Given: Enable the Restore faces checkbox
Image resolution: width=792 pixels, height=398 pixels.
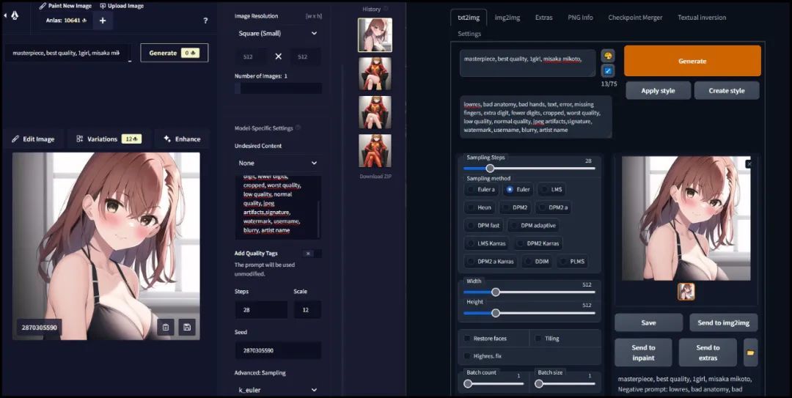Looking at the screenshot, I should pos(467,339).
